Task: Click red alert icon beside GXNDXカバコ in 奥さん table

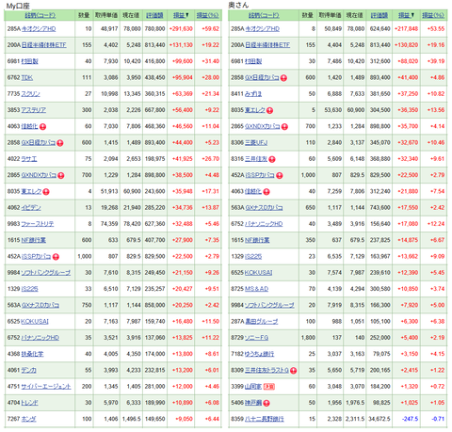Action: pos(284,127)
